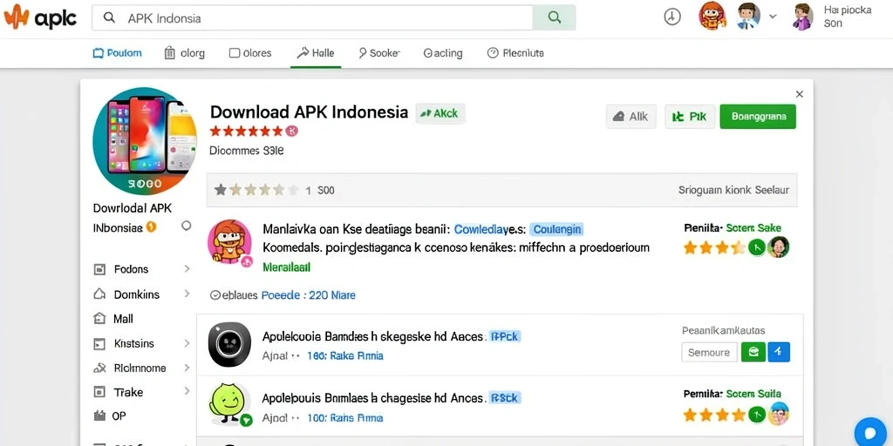Screen dimensions: 893x446
Task: Select the radio circle next to INbonsiae
Action: click(x=187, y=226)
